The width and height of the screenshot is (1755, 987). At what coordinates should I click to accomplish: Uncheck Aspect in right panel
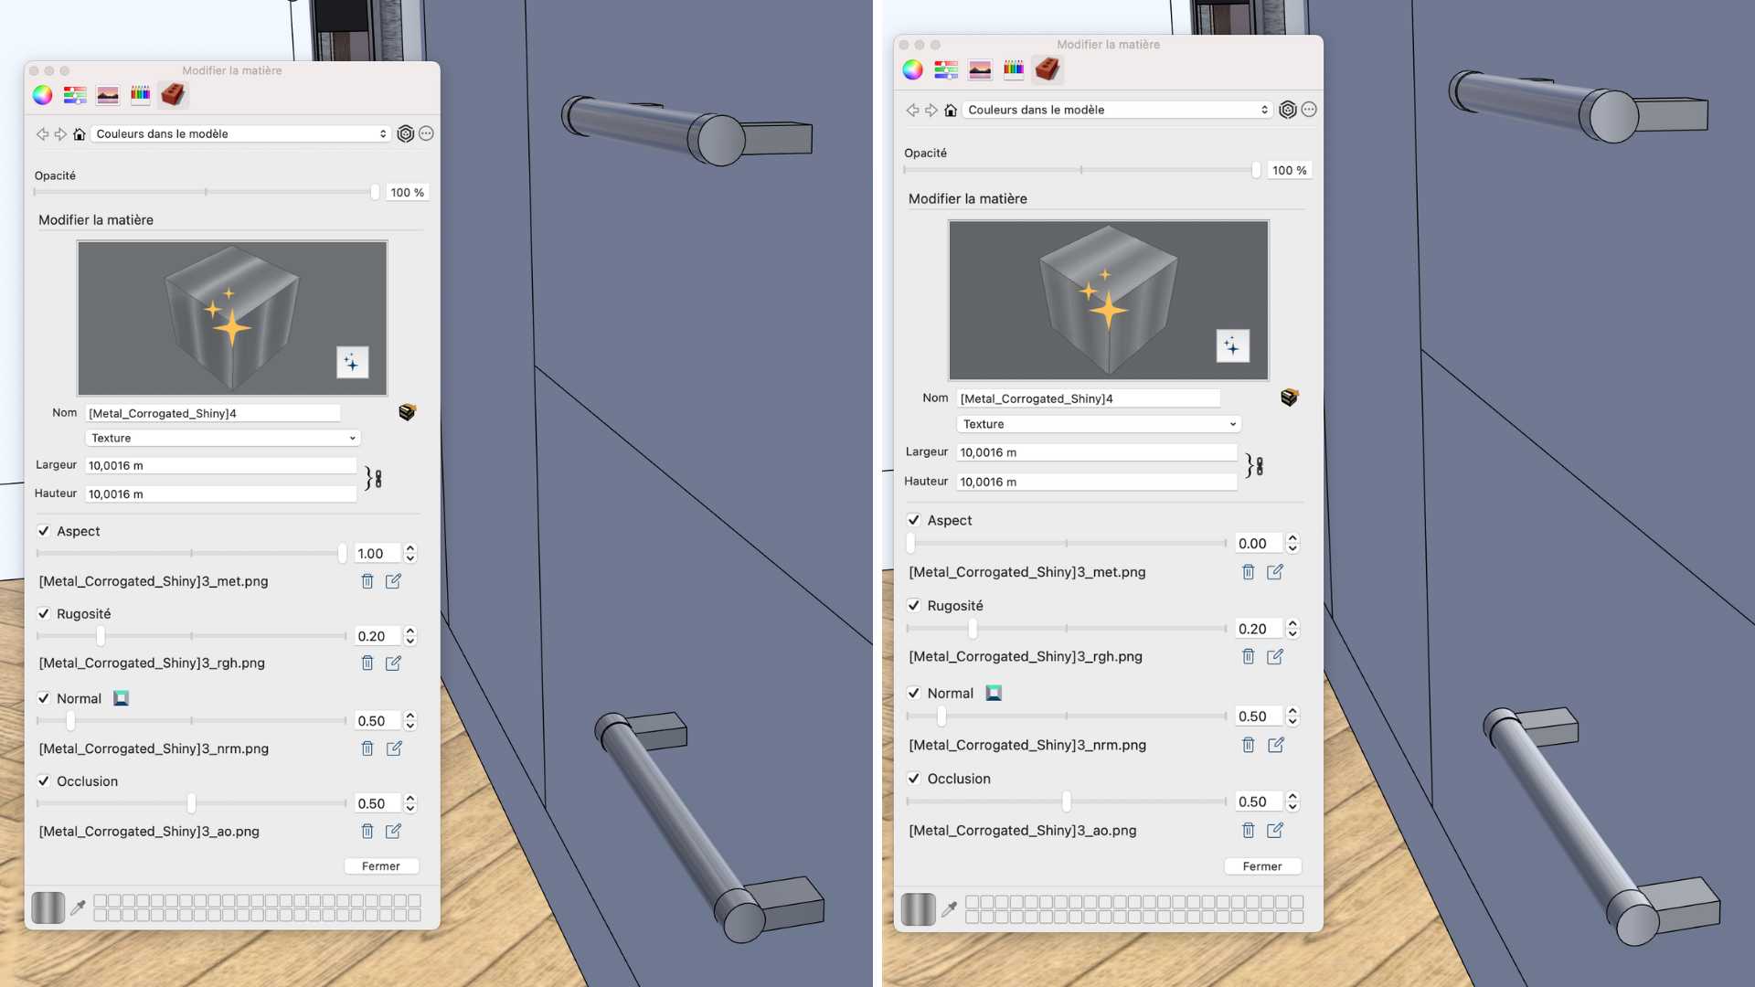pos(913,520)
